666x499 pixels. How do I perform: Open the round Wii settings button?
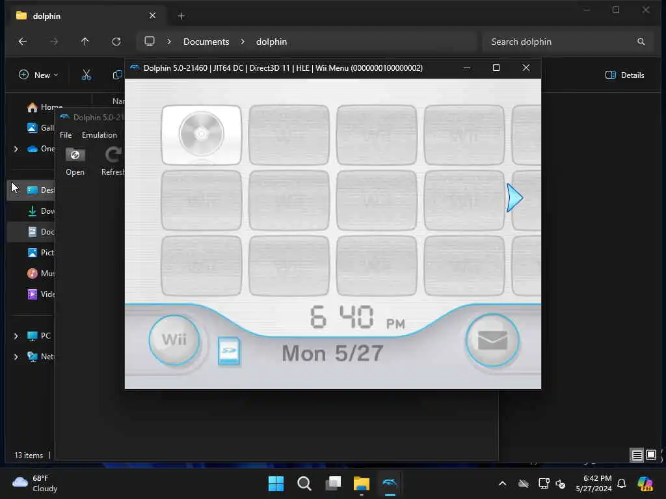(x=174, y=339)
